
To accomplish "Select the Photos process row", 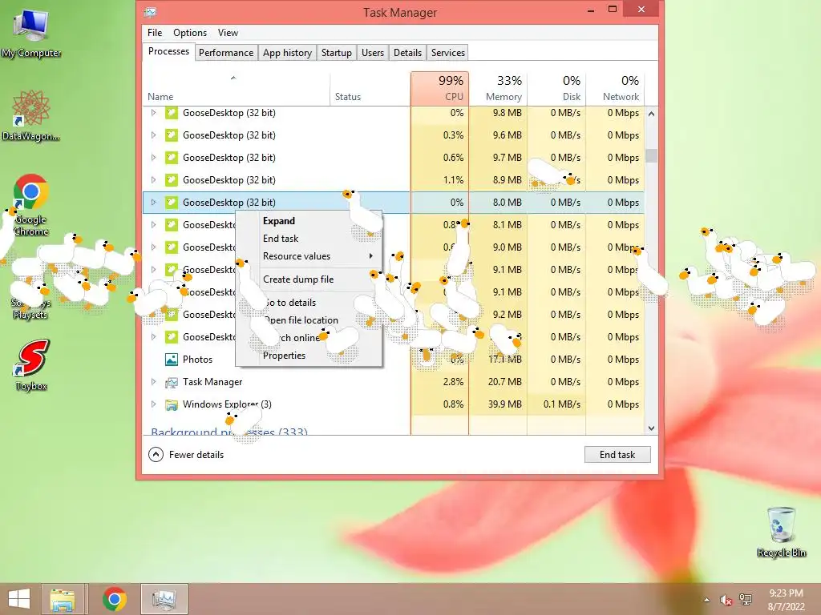I will tap(394, 360).
